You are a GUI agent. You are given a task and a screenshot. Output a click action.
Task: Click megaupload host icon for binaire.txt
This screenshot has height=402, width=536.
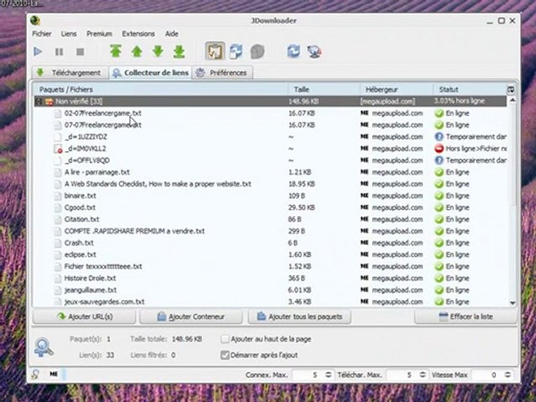point(365,195)
